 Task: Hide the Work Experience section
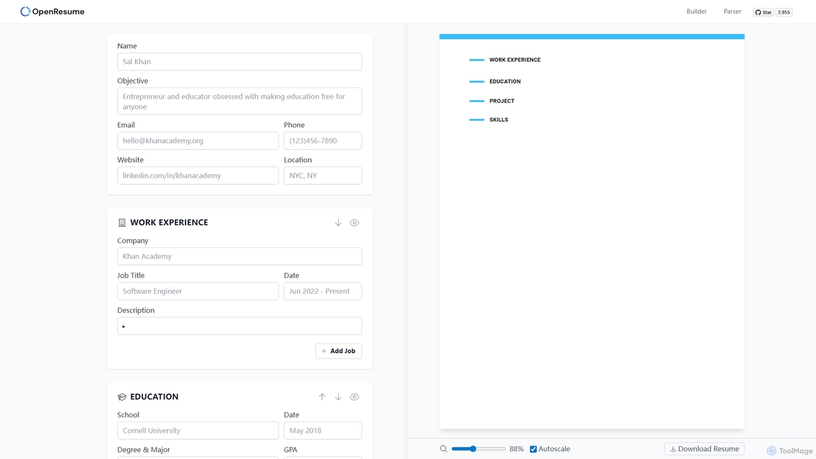click(x=354, y=222)
